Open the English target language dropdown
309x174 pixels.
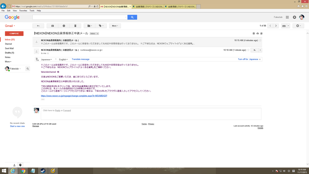pyautogui.click(x=63, y=59)
